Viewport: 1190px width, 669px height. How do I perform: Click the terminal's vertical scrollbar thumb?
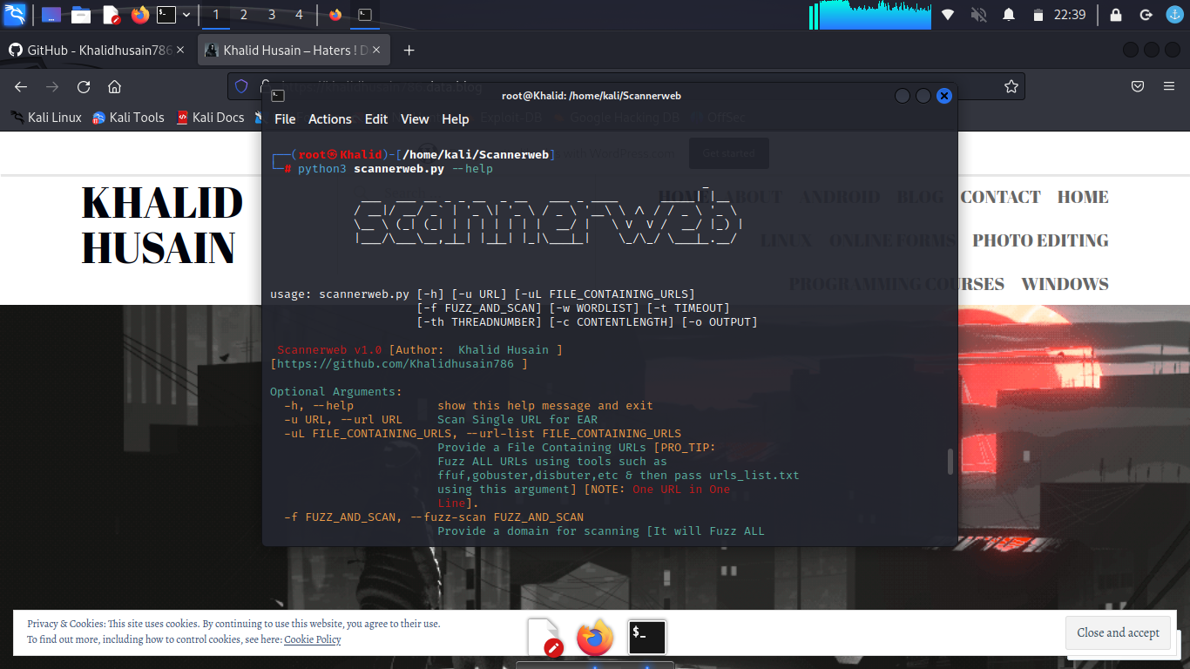click(x=950, y=462)
